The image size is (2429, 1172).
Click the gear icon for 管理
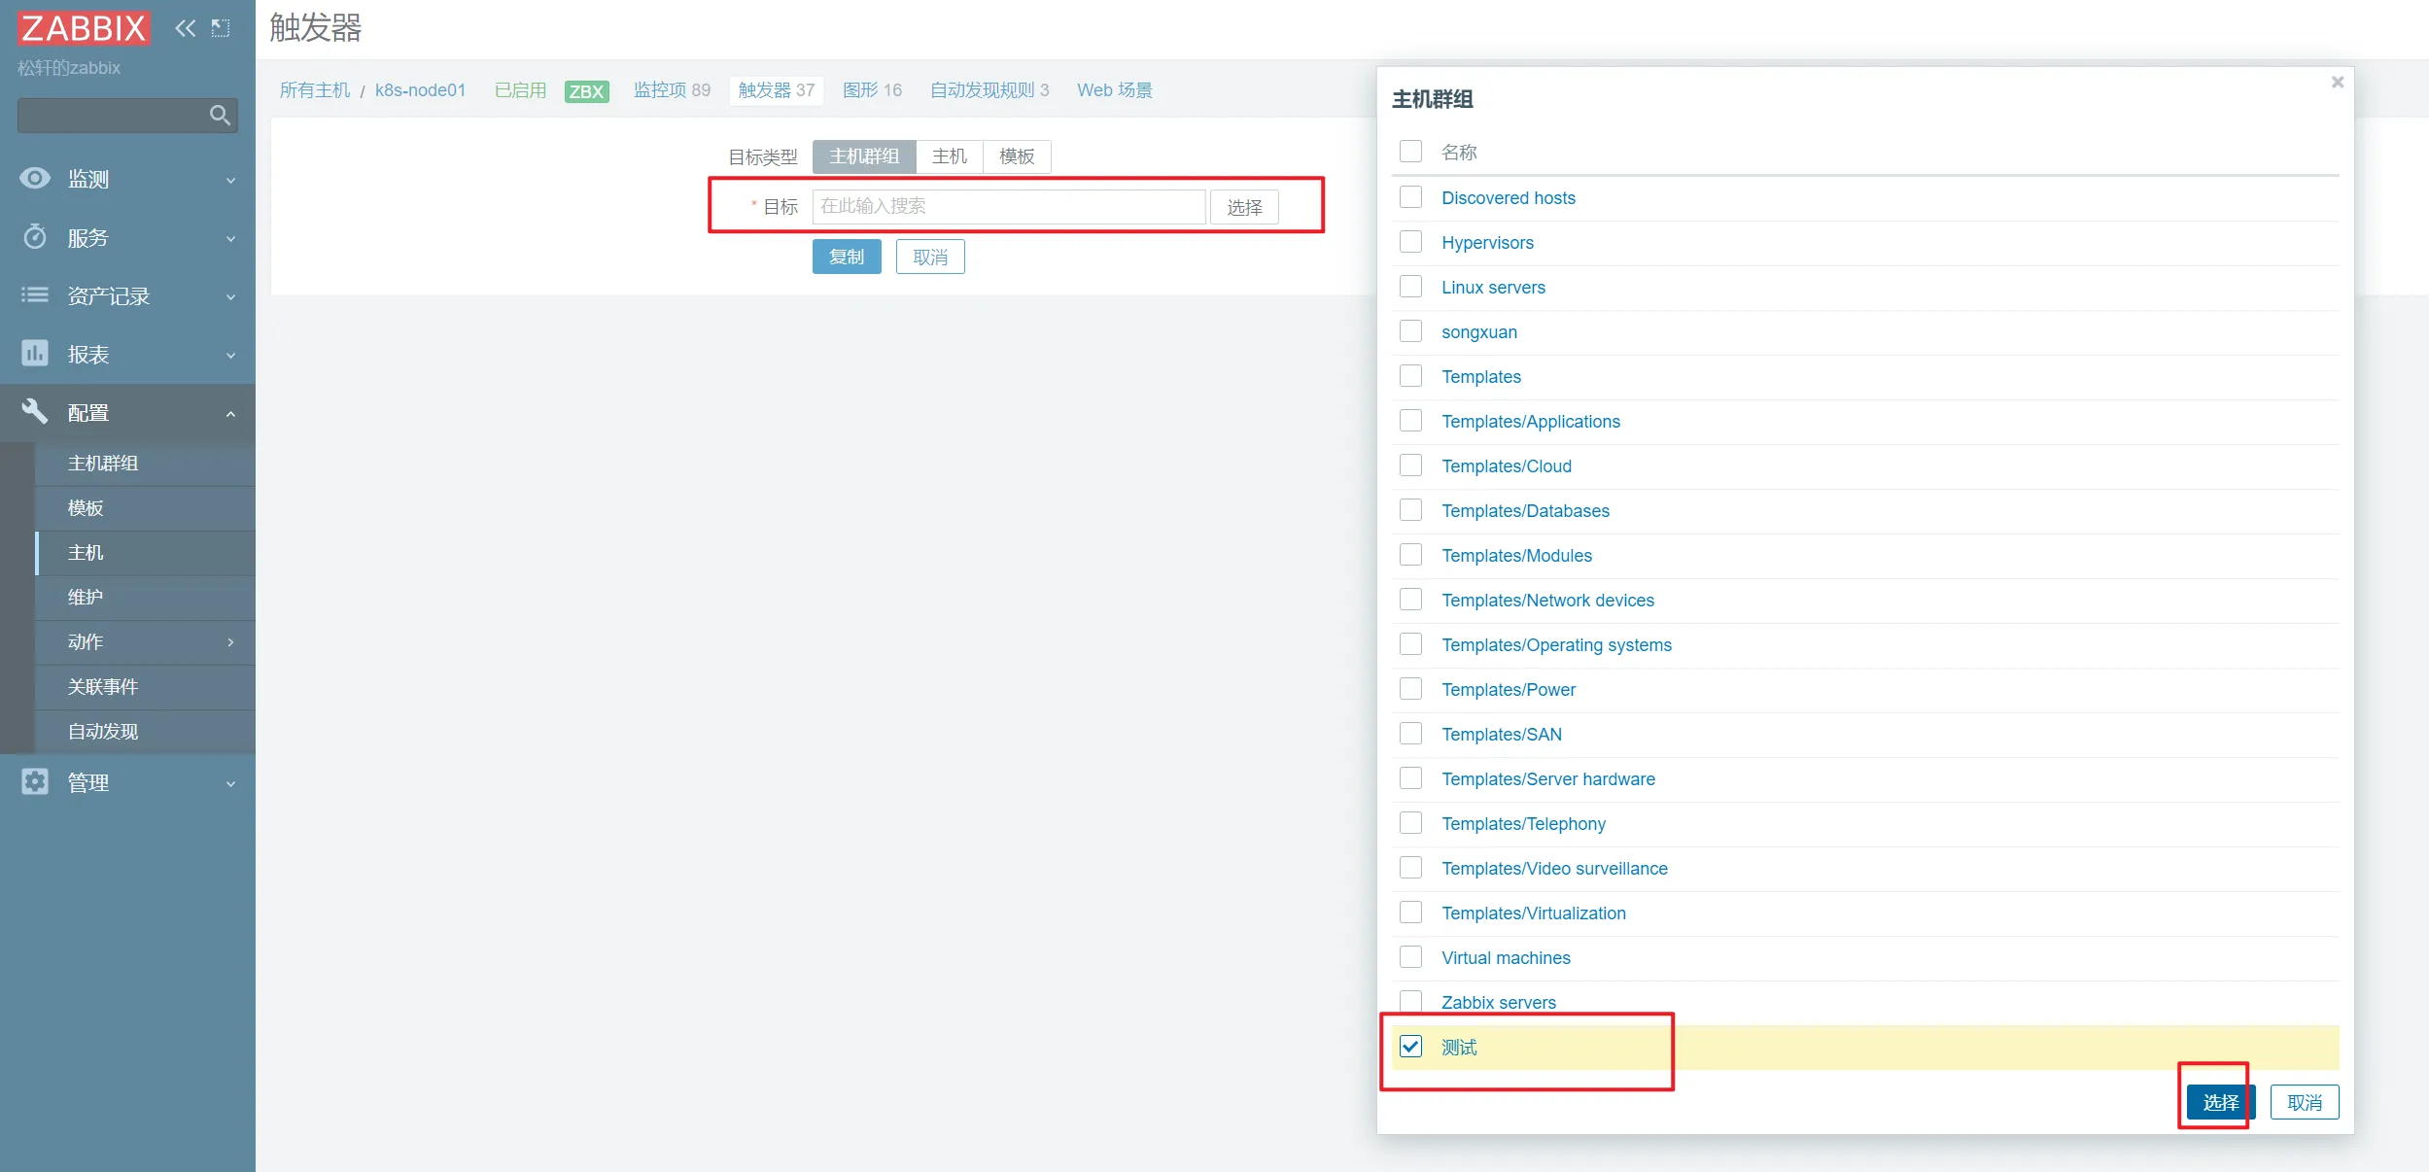click(35, 782)
